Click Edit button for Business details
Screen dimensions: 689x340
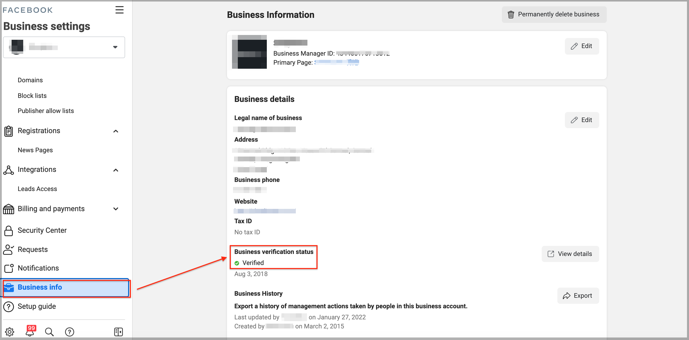tap(582, 120)
